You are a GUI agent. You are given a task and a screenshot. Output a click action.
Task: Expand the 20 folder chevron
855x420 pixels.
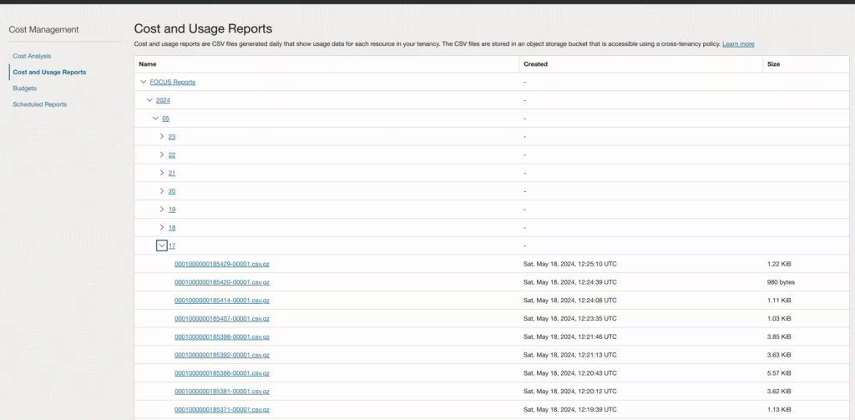[162, 191]
